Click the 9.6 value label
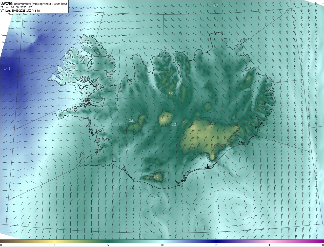Viewport: 324px width, 247px height. pos(19,18)
